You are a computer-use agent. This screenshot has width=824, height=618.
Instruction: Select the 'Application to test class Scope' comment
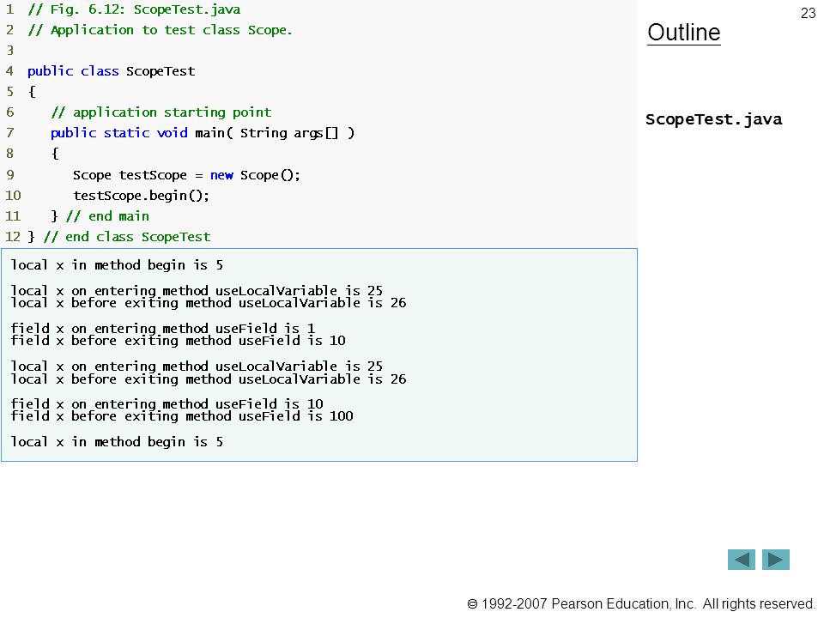pyautogui.click(x=160, y=30)
